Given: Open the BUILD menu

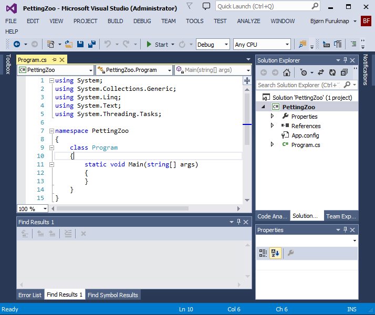Looking at the screenshot, I should [x=115, y=21].
